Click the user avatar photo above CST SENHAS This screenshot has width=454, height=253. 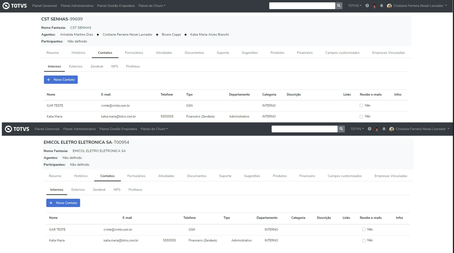[389, 6]
